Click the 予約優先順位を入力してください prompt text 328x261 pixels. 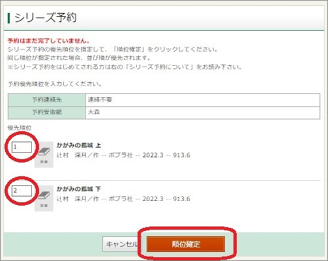[x=55, y=84]
